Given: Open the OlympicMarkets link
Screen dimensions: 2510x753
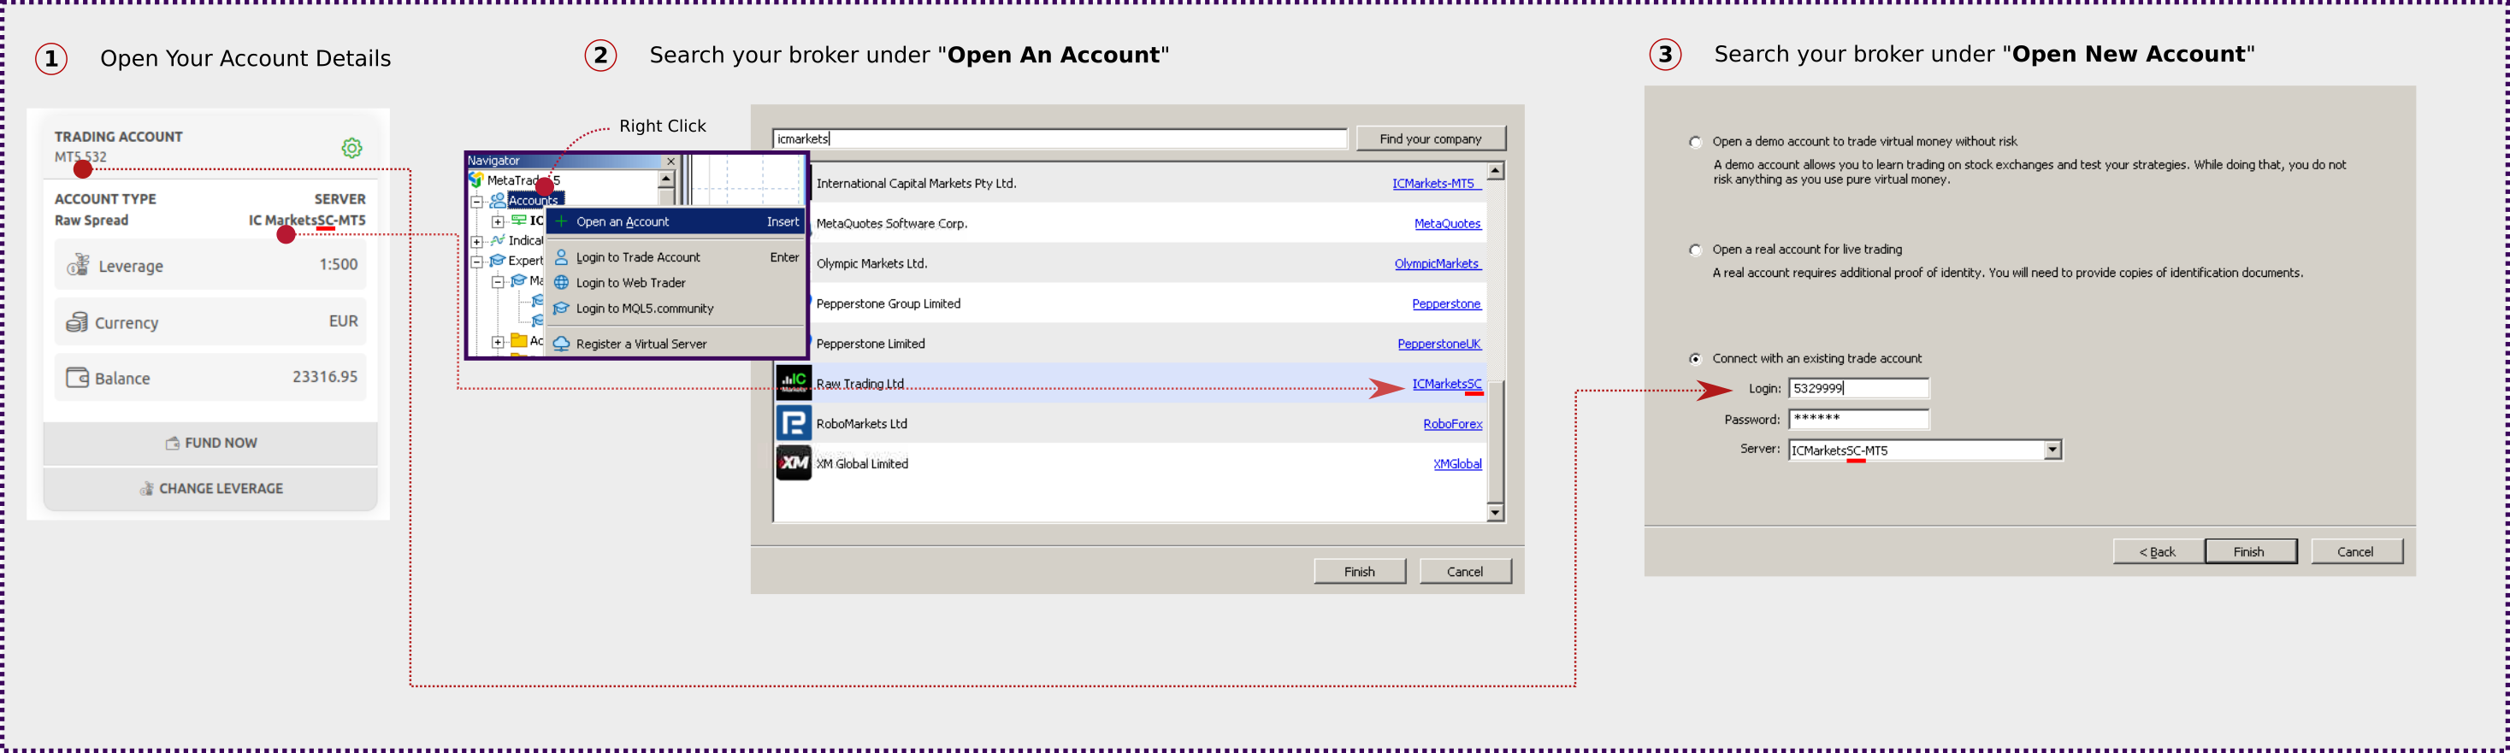Looking at the screenshot, I should coord(1438,263).
